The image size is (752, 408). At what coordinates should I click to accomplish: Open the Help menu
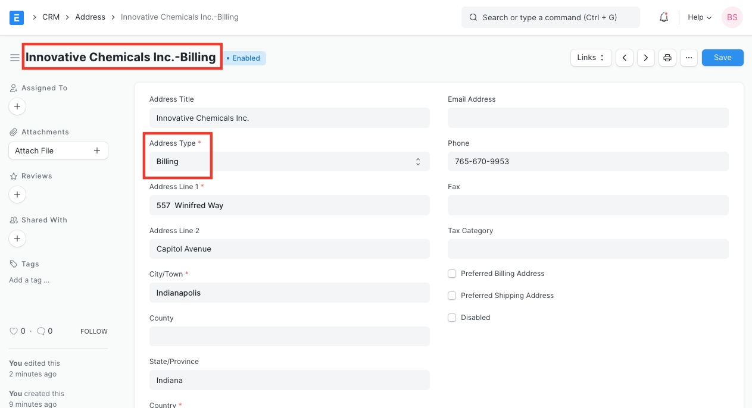coord(699,17)
